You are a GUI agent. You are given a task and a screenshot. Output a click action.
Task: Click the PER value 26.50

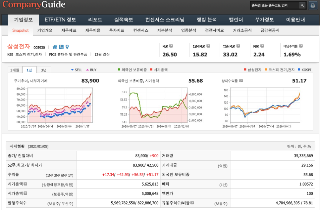(x=170, y=55)
